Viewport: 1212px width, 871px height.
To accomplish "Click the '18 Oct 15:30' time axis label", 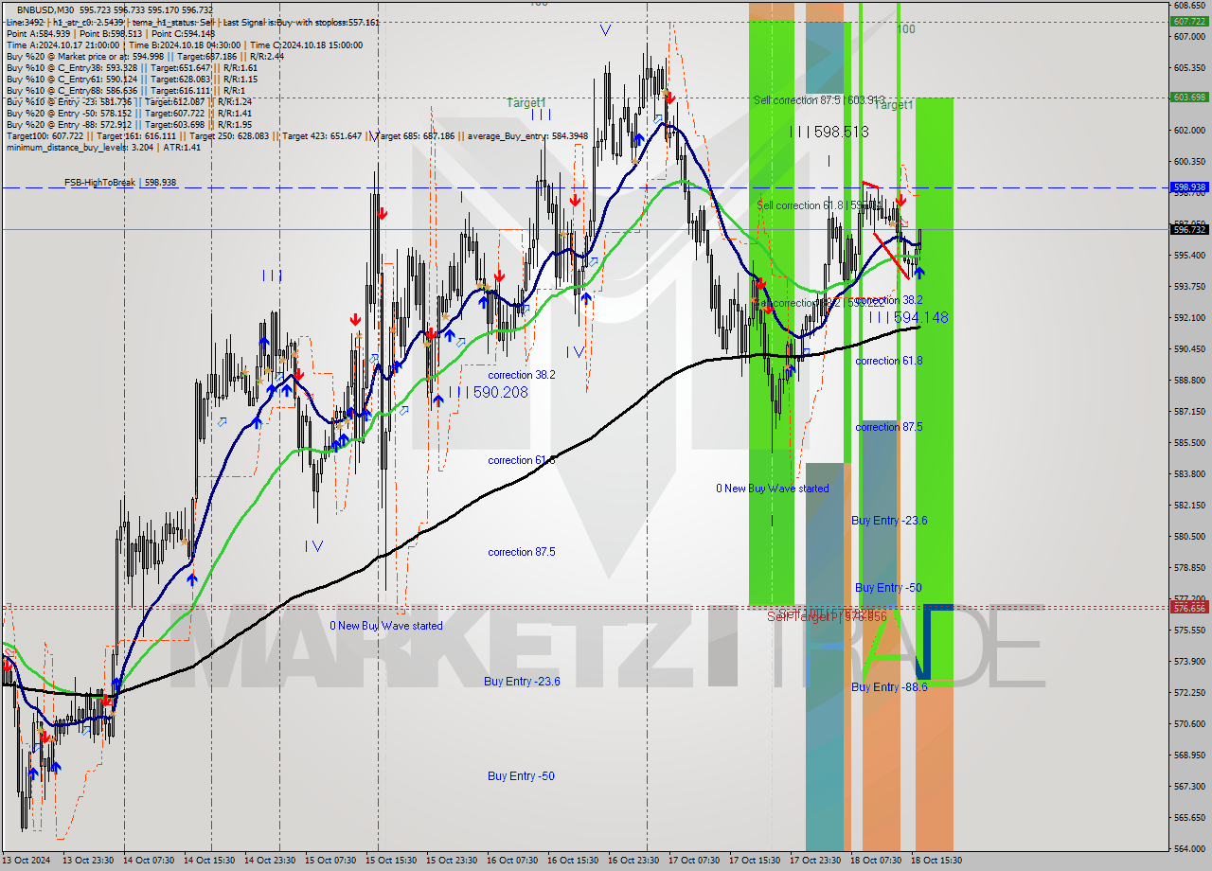I will (x=937, y=861).
